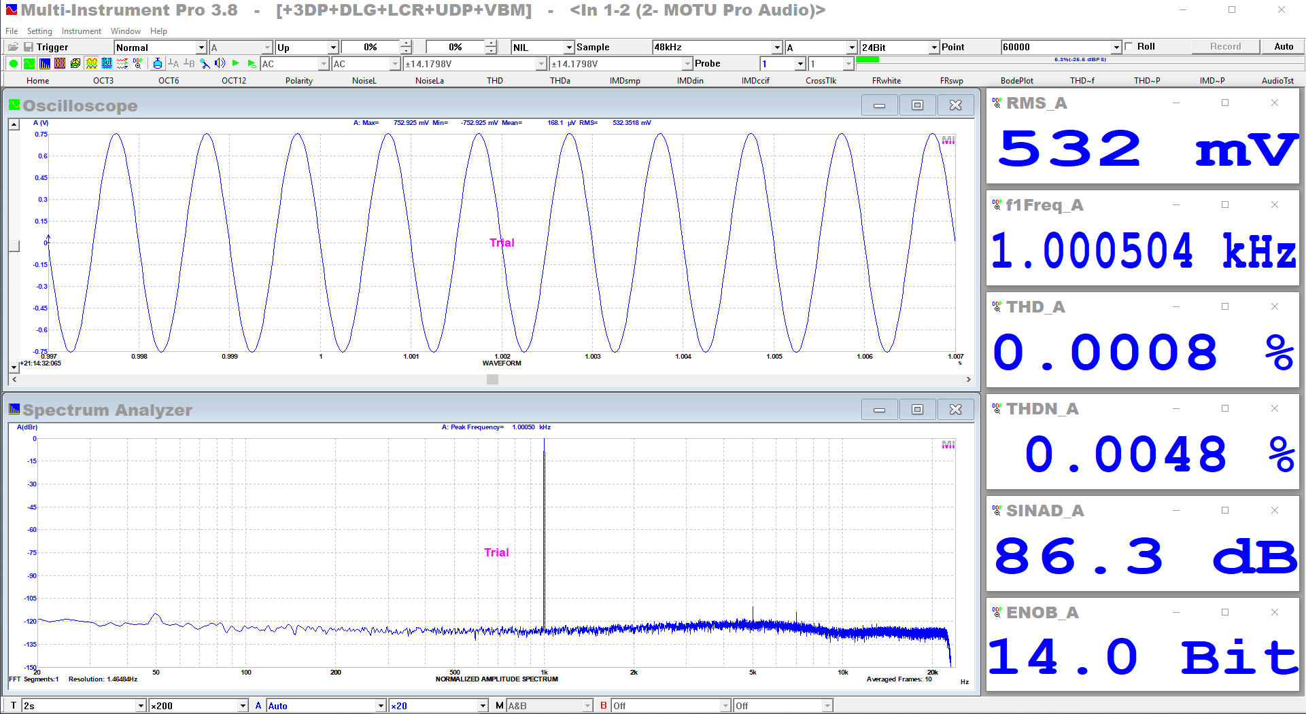This screenshot has height=714, width=1306.
Task: Open Instrument menu
Action: pyautogui.click(x=82, y=31)
